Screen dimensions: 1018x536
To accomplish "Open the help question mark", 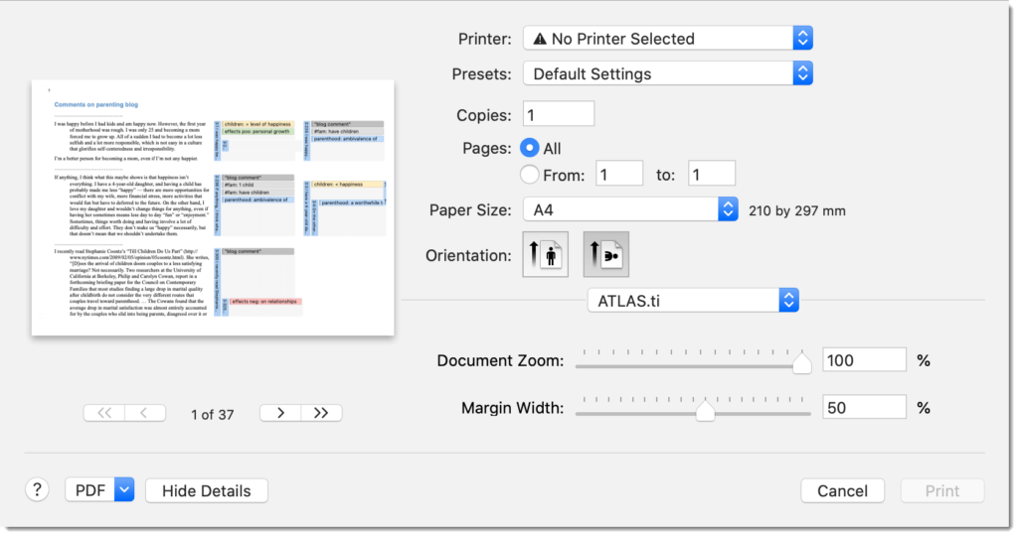I will pos(37,490).
